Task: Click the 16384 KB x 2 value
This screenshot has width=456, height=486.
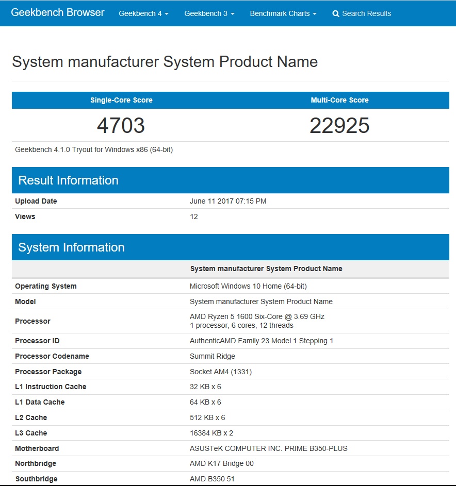Action: click(211, 433)
